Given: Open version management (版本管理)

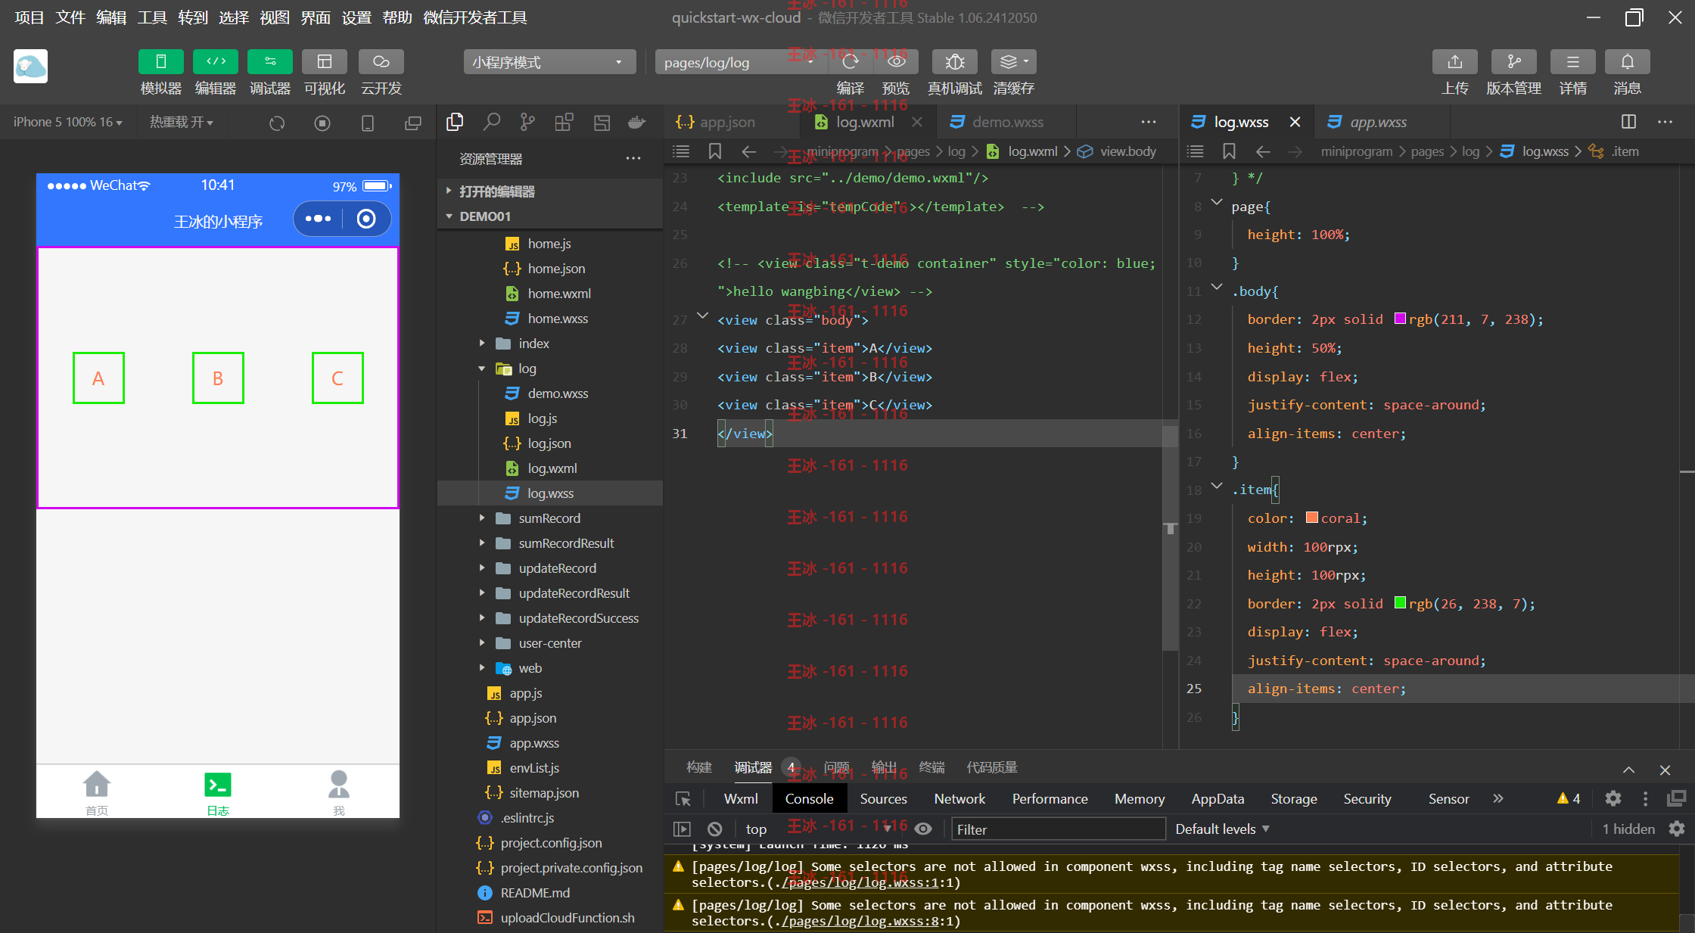Looking at the screenshot, I should click(x=1513, y=62).
